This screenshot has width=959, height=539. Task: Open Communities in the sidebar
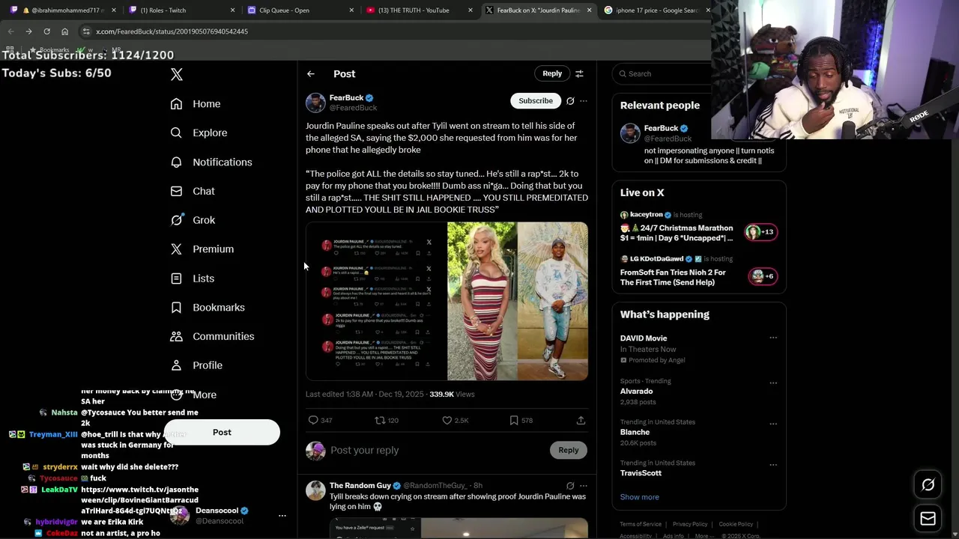point(211,336)
